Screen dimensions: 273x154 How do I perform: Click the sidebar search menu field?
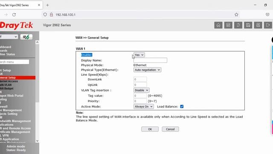(x=15, y=62)
